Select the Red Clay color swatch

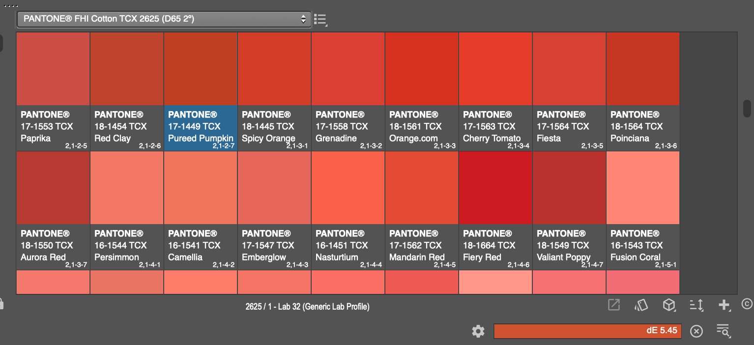click(x=127, y=69)
